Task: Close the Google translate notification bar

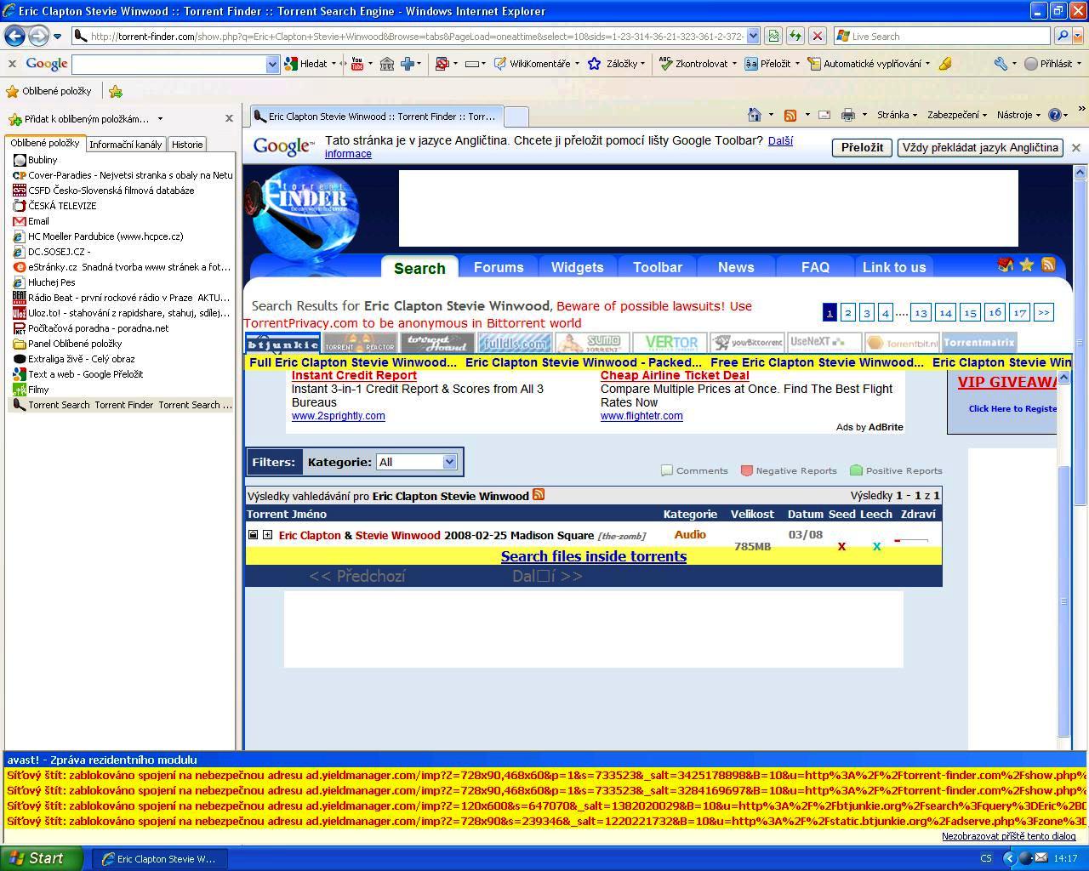Action: tap(1076, 147)
